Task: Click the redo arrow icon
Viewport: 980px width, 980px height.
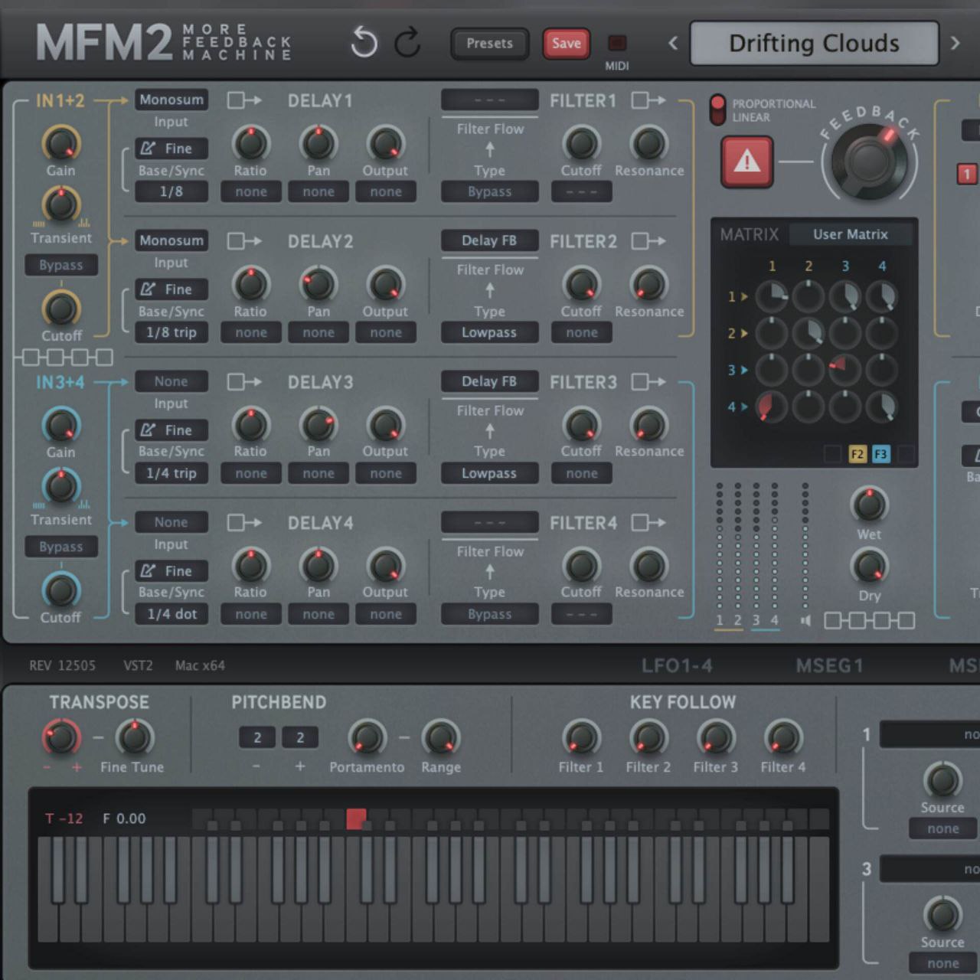Action: [407, 43]
